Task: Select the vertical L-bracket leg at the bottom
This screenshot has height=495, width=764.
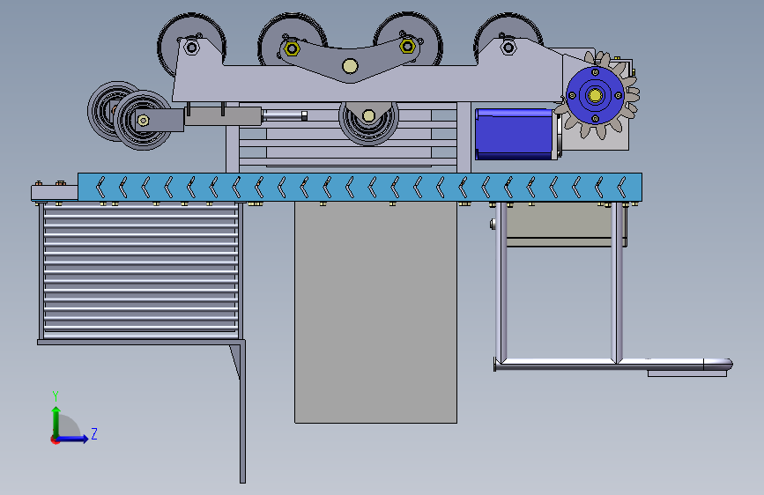Action: tap(242, 412)
